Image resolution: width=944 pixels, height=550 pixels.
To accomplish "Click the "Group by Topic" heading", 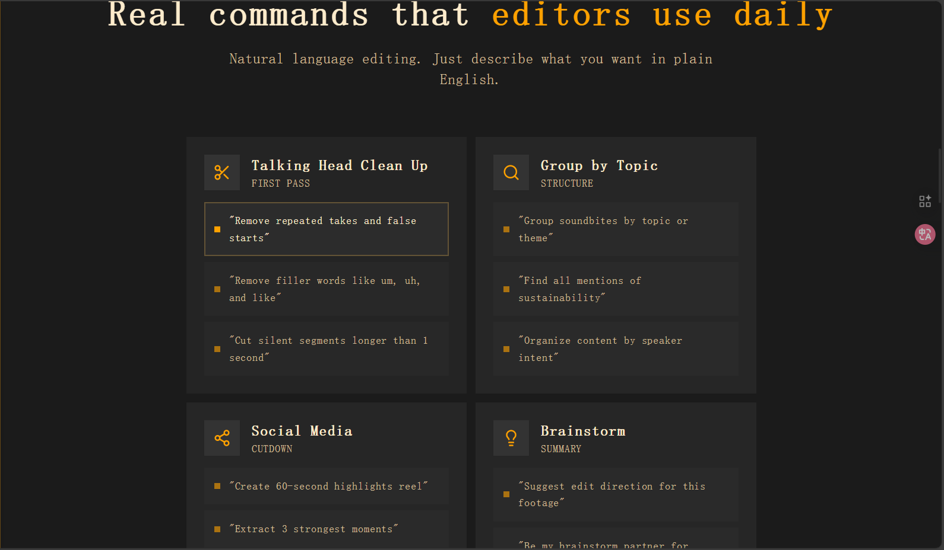I will click(599, 165).
